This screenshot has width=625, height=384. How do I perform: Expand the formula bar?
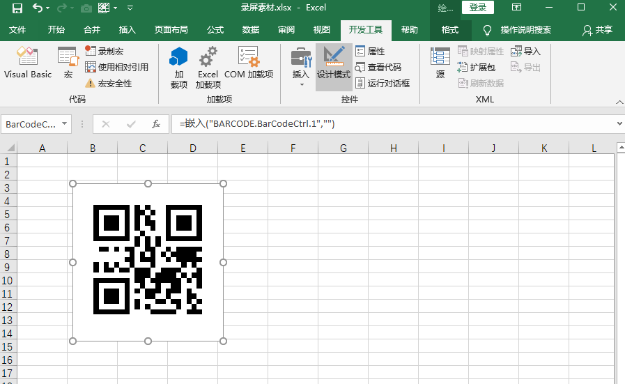[x=619, y=124]
